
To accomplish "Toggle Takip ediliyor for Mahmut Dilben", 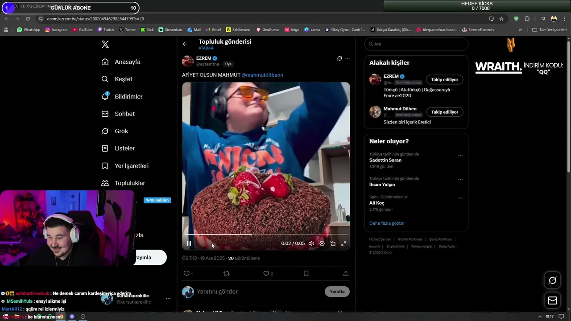I will [444, 112].
